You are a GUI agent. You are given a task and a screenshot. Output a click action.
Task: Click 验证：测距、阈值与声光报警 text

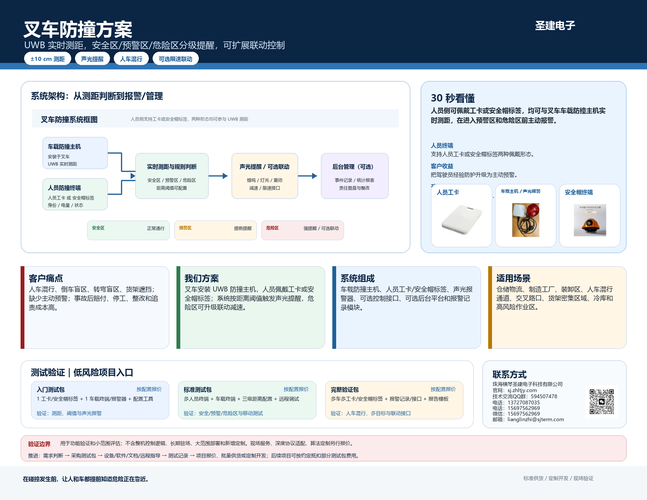coord(69,413)
